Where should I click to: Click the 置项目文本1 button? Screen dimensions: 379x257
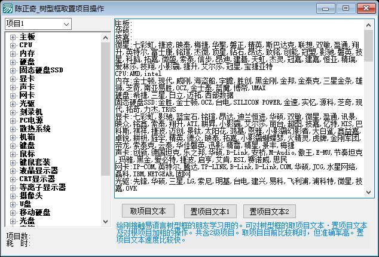210,212
